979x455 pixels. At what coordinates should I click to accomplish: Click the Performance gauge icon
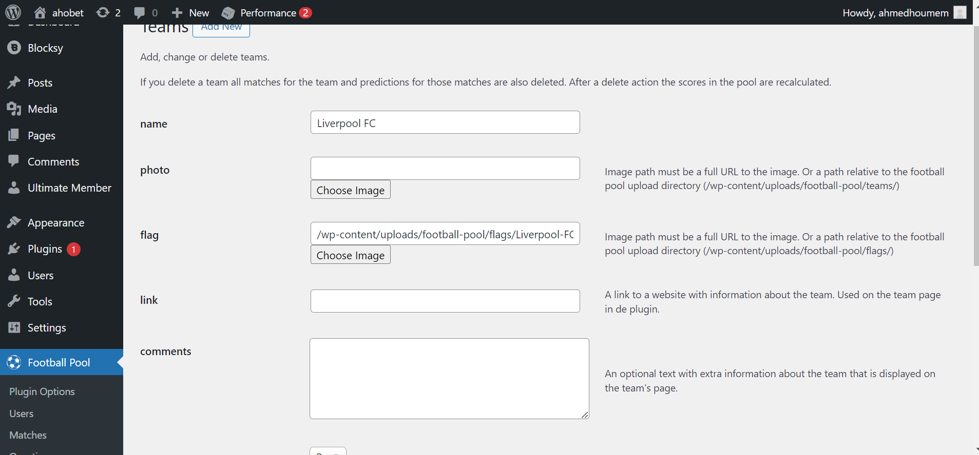pyautogui.click(x=228, y=13)
